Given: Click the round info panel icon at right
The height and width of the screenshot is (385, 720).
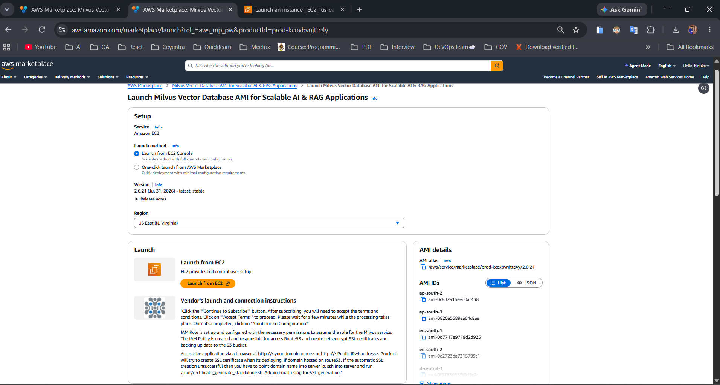Looking at the screenshot, I should pos(703,88).
